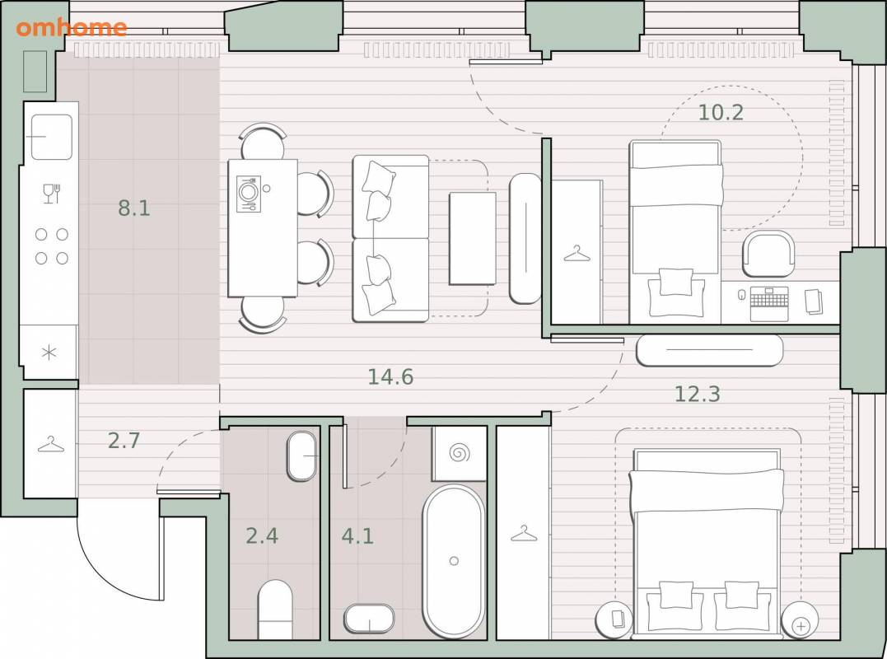
Task: Click the coffee table in front of sofa
Action: [473, 239]
